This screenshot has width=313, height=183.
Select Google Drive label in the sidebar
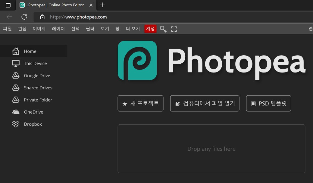37,75
